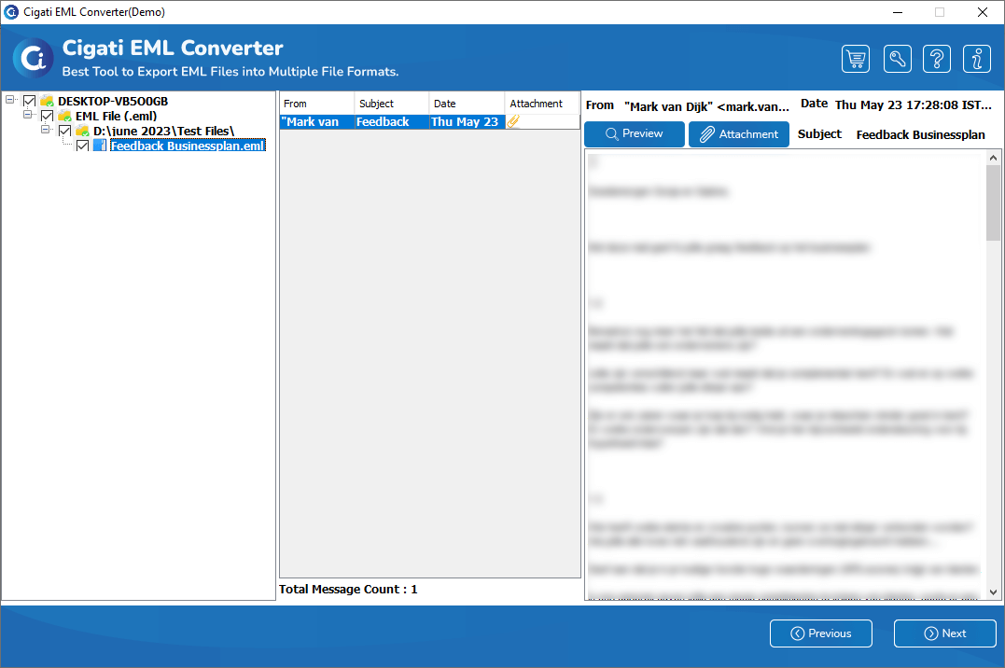The height and width of the screenshot is (668, 1005).
Task: Click the Attachment column header
Action: [x=542, y=104]
